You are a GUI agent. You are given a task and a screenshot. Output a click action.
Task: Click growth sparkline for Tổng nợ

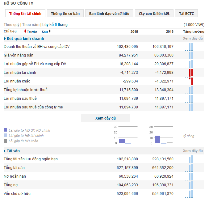[x=189, y=185]
